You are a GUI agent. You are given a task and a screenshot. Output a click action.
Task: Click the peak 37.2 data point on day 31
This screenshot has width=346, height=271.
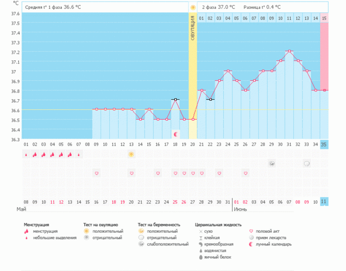(289, 51)
